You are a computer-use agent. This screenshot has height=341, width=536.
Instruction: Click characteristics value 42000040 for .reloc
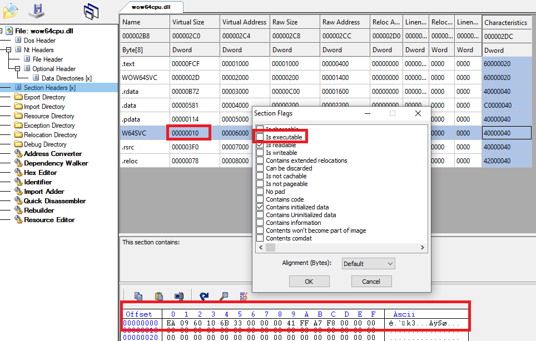pyautogui.click(x=507, y=161)
